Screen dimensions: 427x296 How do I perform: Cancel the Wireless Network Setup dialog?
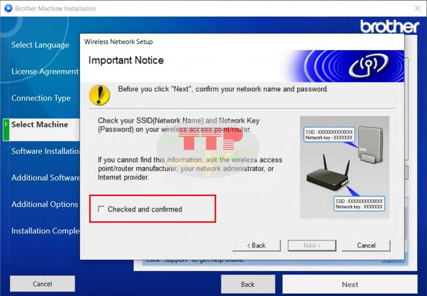[366, 245]
